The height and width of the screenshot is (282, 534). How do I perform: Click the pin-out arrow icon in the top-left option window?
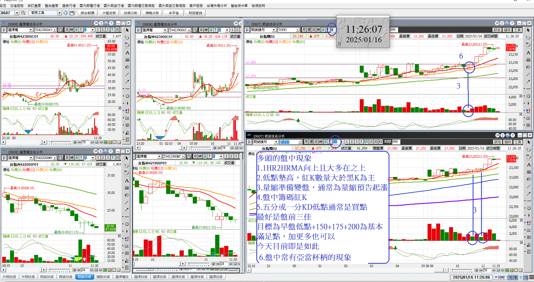(96, 23)
